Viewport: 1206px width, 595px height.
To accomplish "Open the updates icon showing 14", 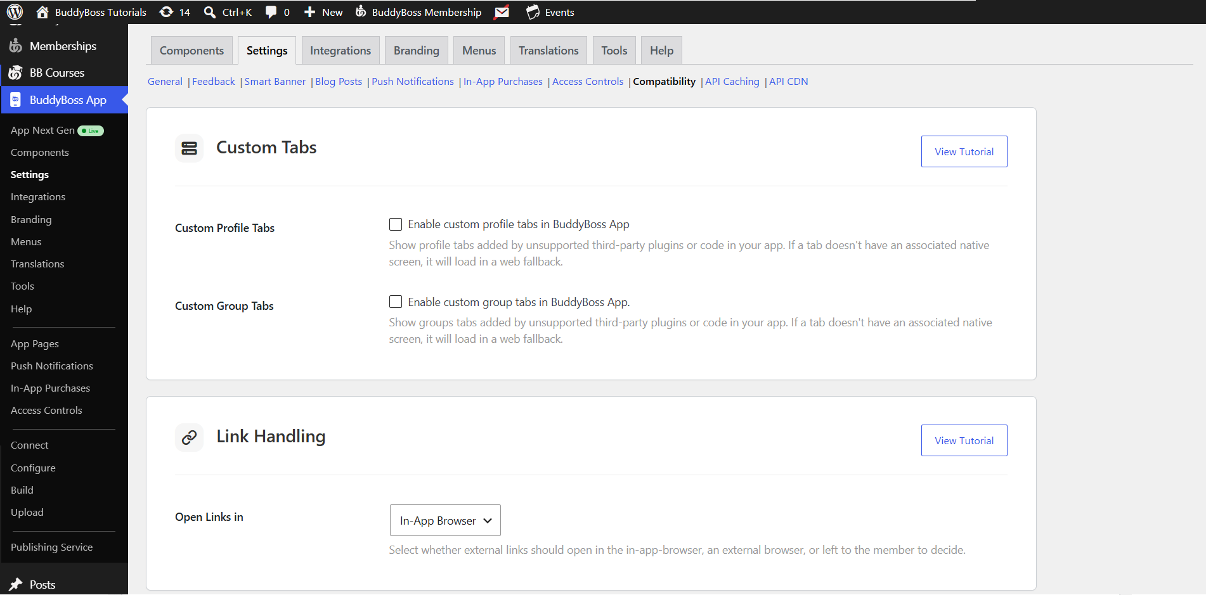I will (x=166, y=12).
